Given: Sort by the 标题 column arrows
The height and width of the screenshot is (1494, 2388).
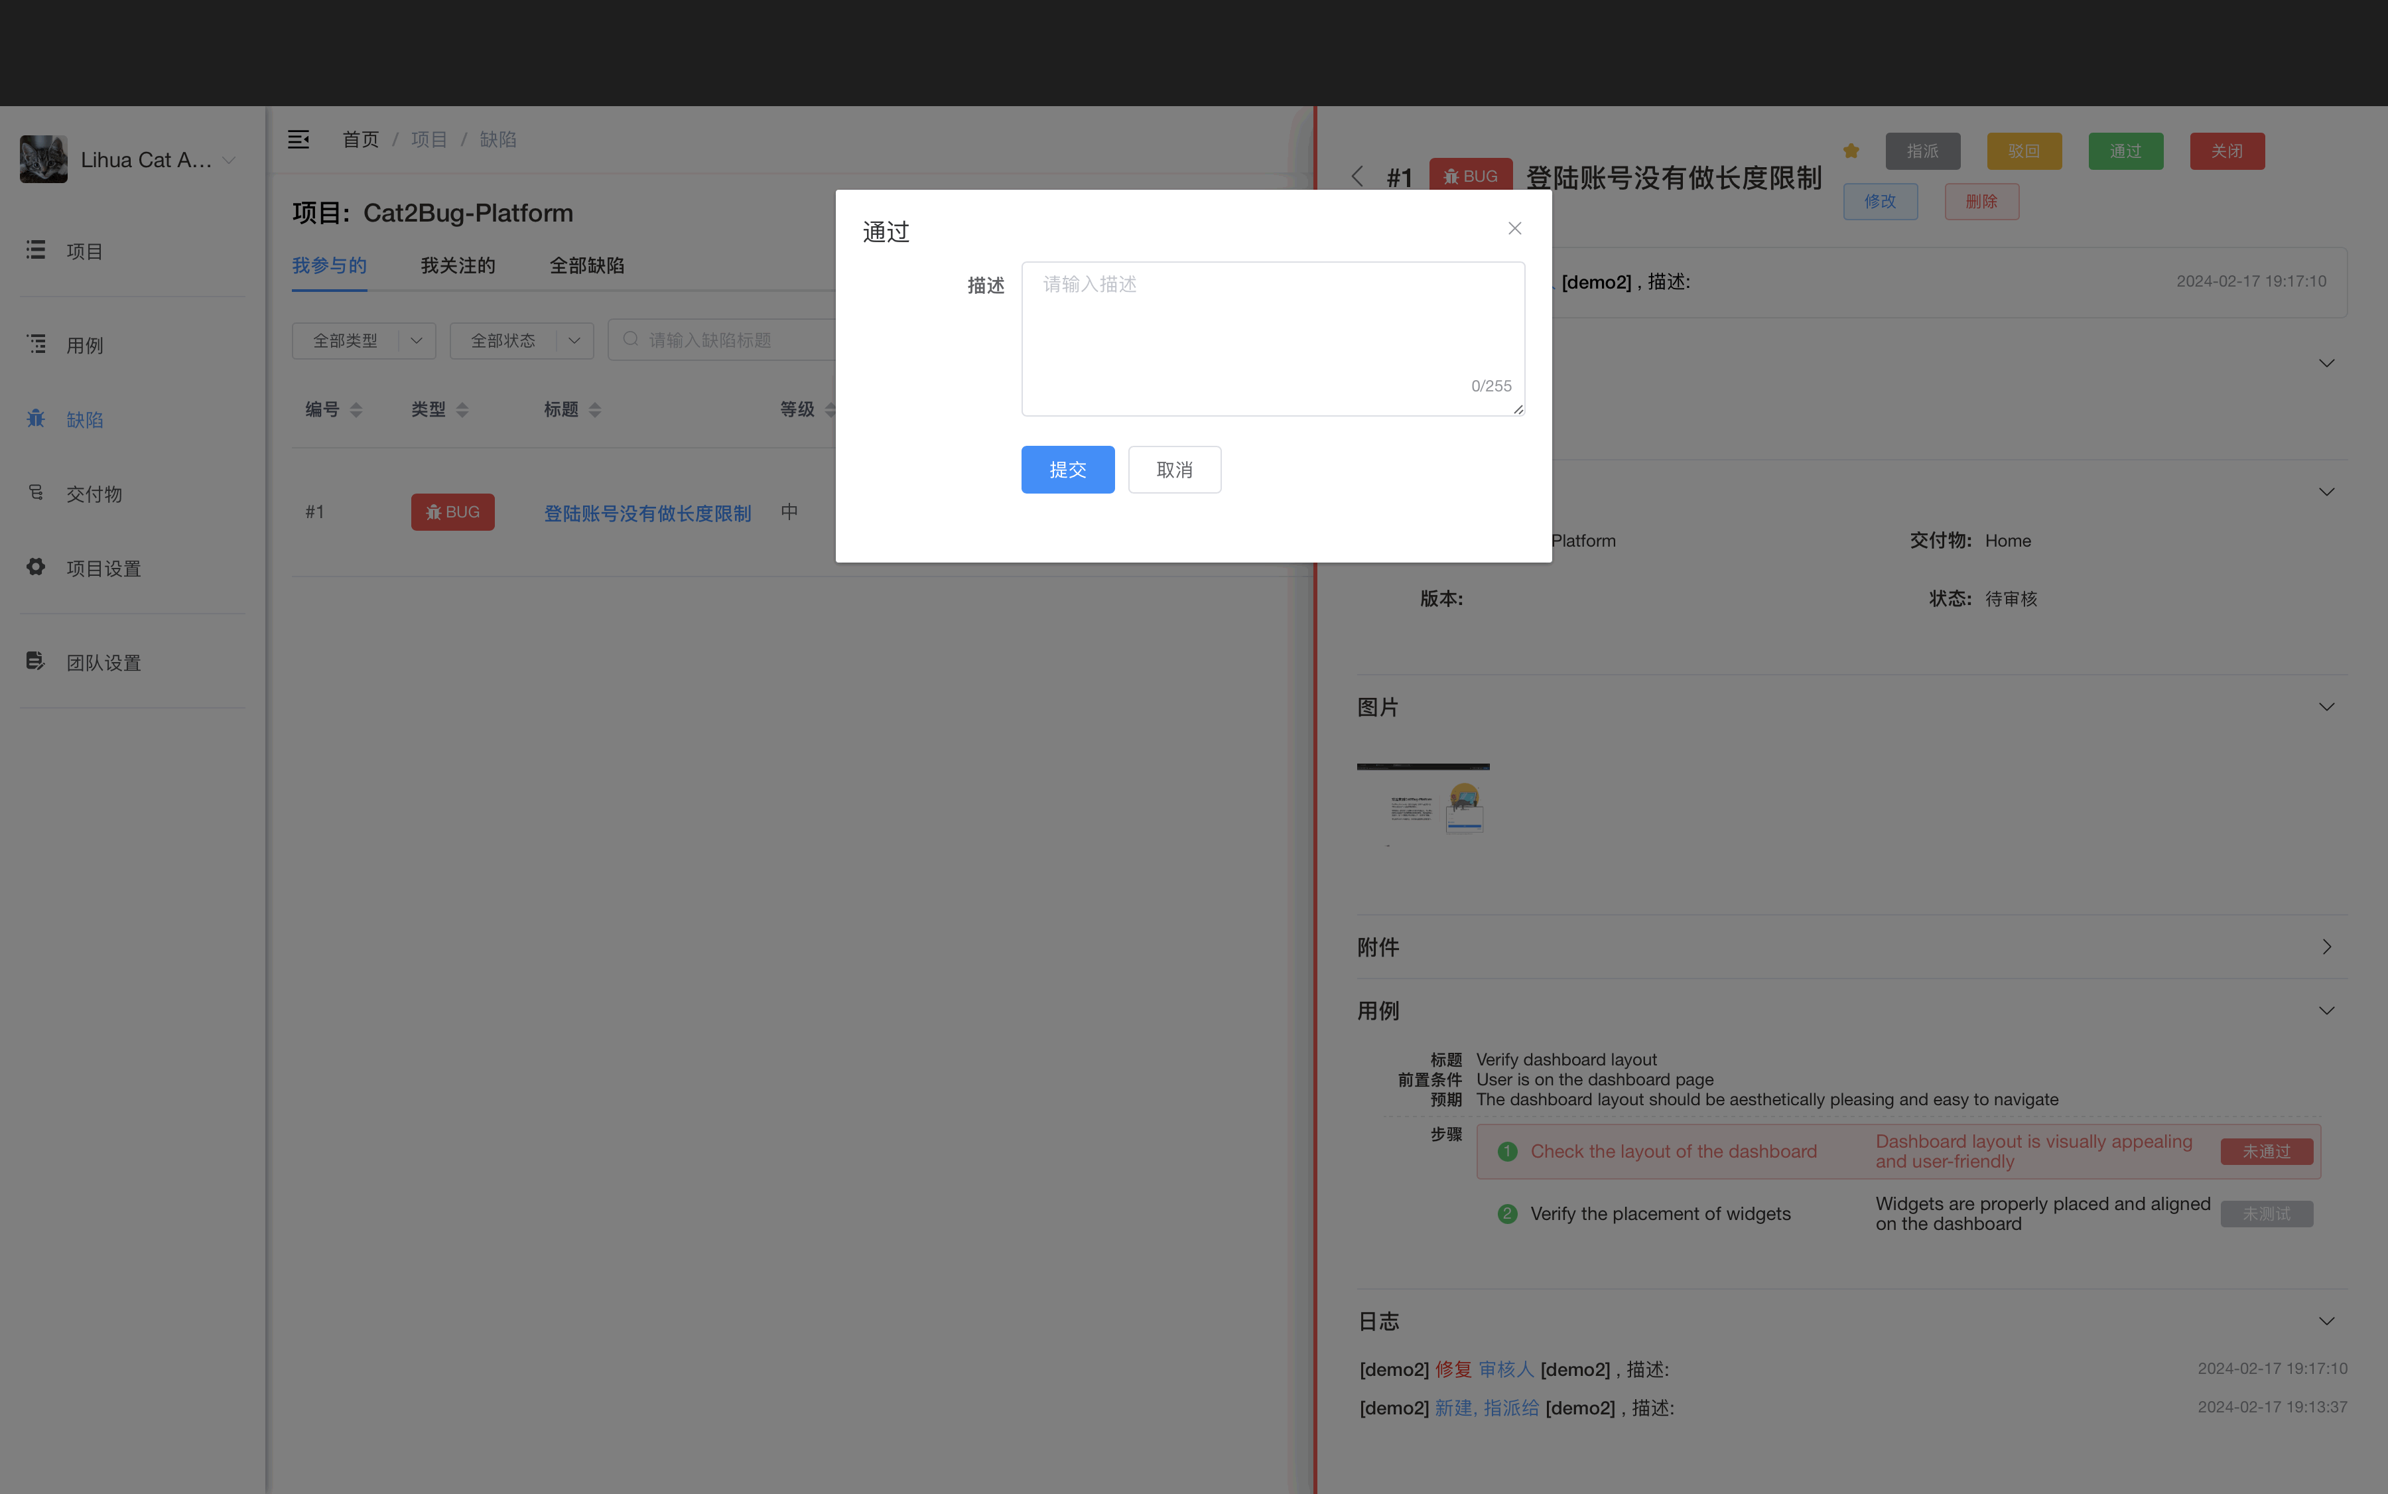Looking at the screenshot, I should (x=595, y=409).
